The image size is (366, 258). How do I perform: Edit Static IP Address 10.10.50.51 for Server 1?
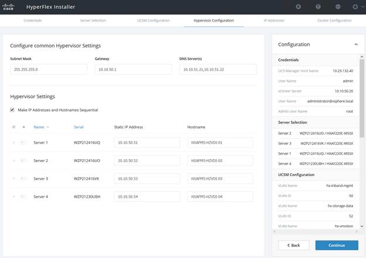[x=147, y=143]
